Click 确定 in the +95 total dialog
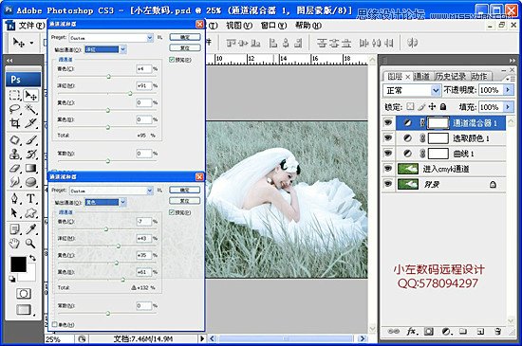This screenshot has height=346, width=522. [185, 37]
